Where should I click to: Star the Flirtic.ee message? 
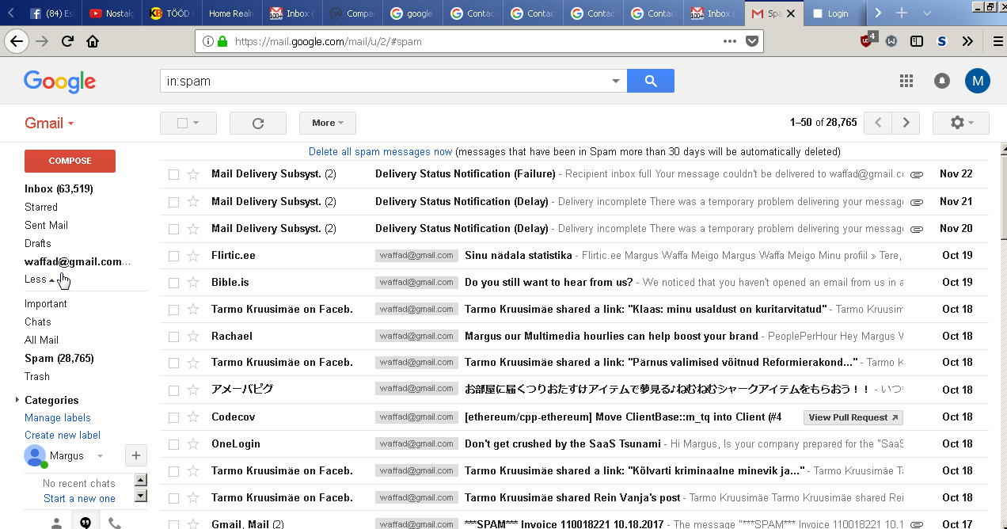193,256
